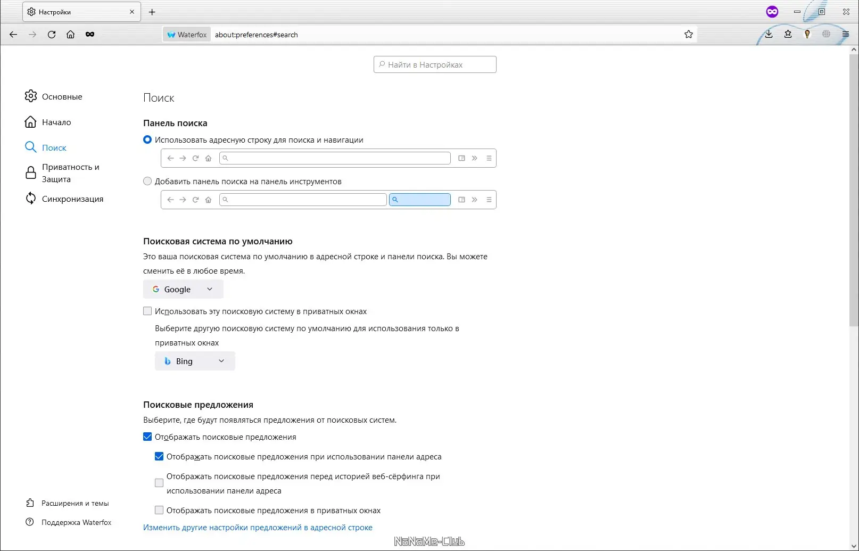The height and width of the screenshot is (551, 859).
Task: Open Расширения и темы
Action: pyautogui.click(x=68, y=503)
